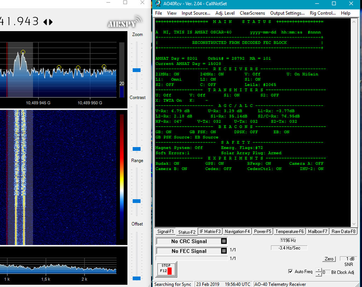Select the Status-F2 tab
362x287 pixels.
(187, 232)
